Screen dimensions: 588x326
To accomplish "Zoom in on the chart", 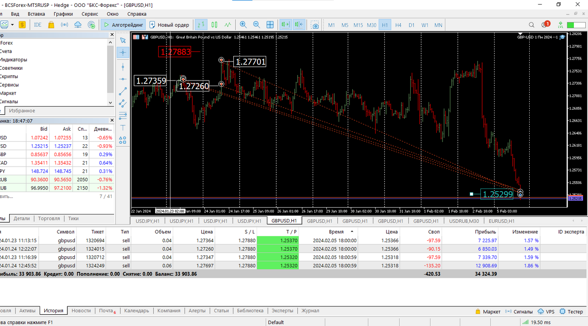I will (x=243, y=25).
